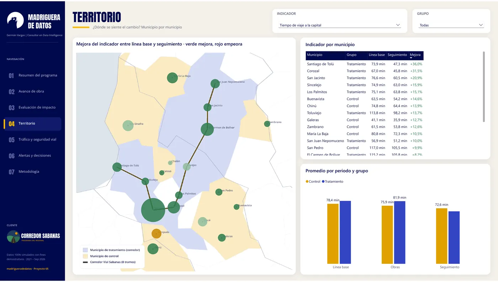Sort table by Municipio column header
Image resolution: width=498 pixels, height=282 pixels.
325,55
